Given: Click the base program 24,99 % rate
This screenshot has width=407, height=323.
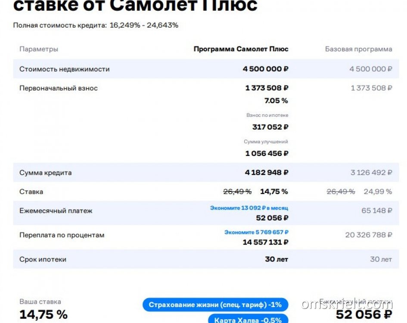Looking at the screenshot, I should pyautogui.click(x=378, y=192).
